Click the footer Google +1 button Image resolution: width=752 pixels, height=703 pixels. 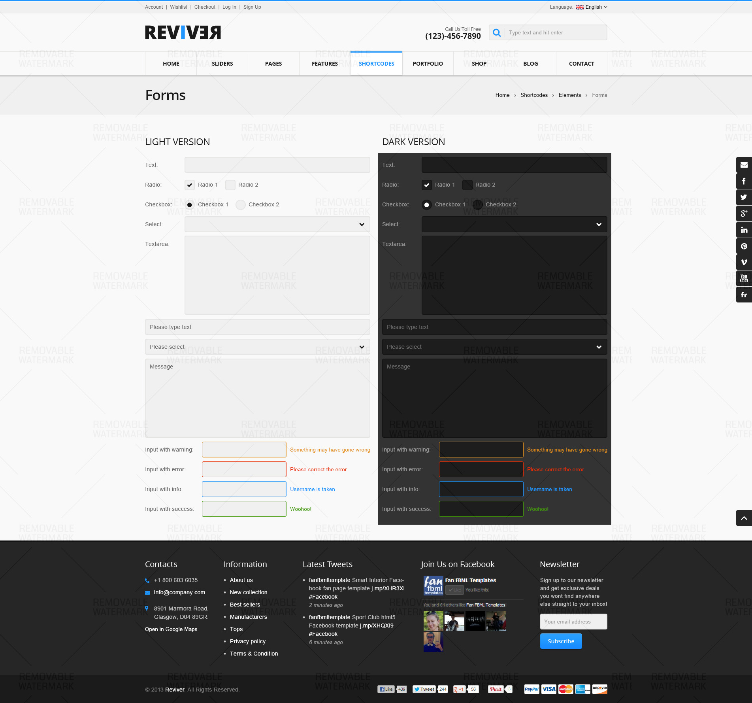[x=459, y=689]
